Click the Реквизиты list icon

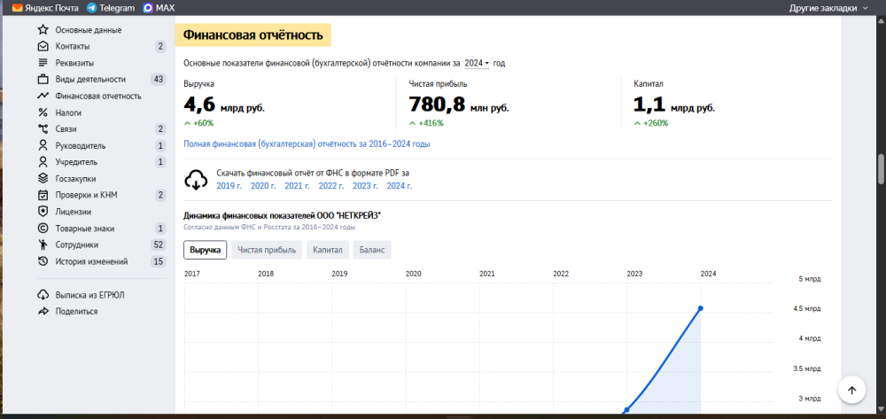coord(43,63)
